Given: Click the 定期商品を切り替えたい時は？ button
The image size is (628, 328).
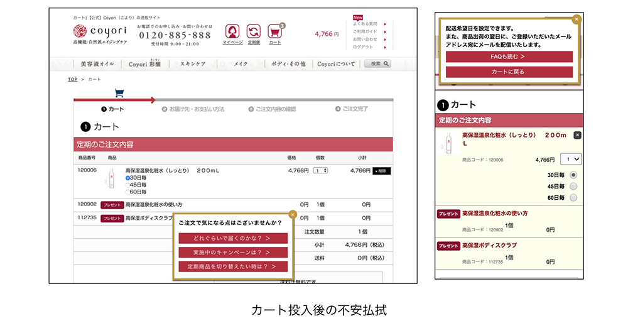Looking at the screenshot, I should tap(233, 266).
